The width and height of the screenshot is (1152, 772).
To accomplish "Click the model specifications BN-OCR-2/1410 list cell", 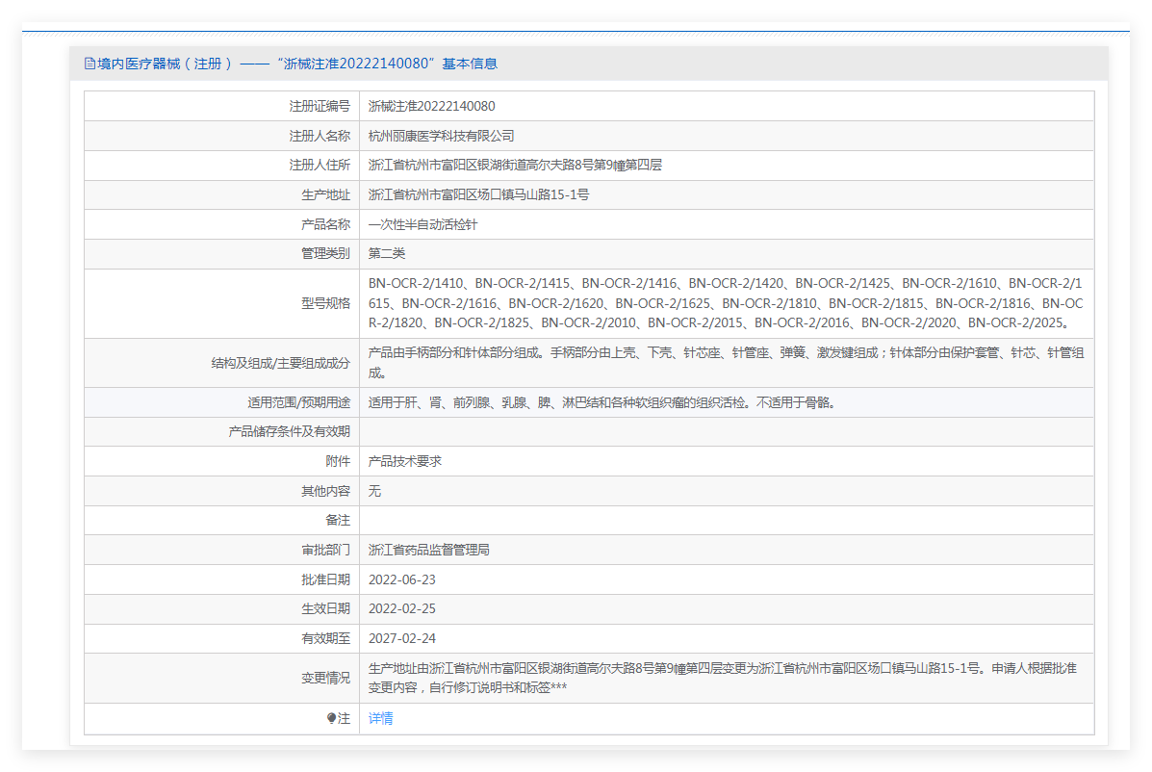I will pos(726,303).
